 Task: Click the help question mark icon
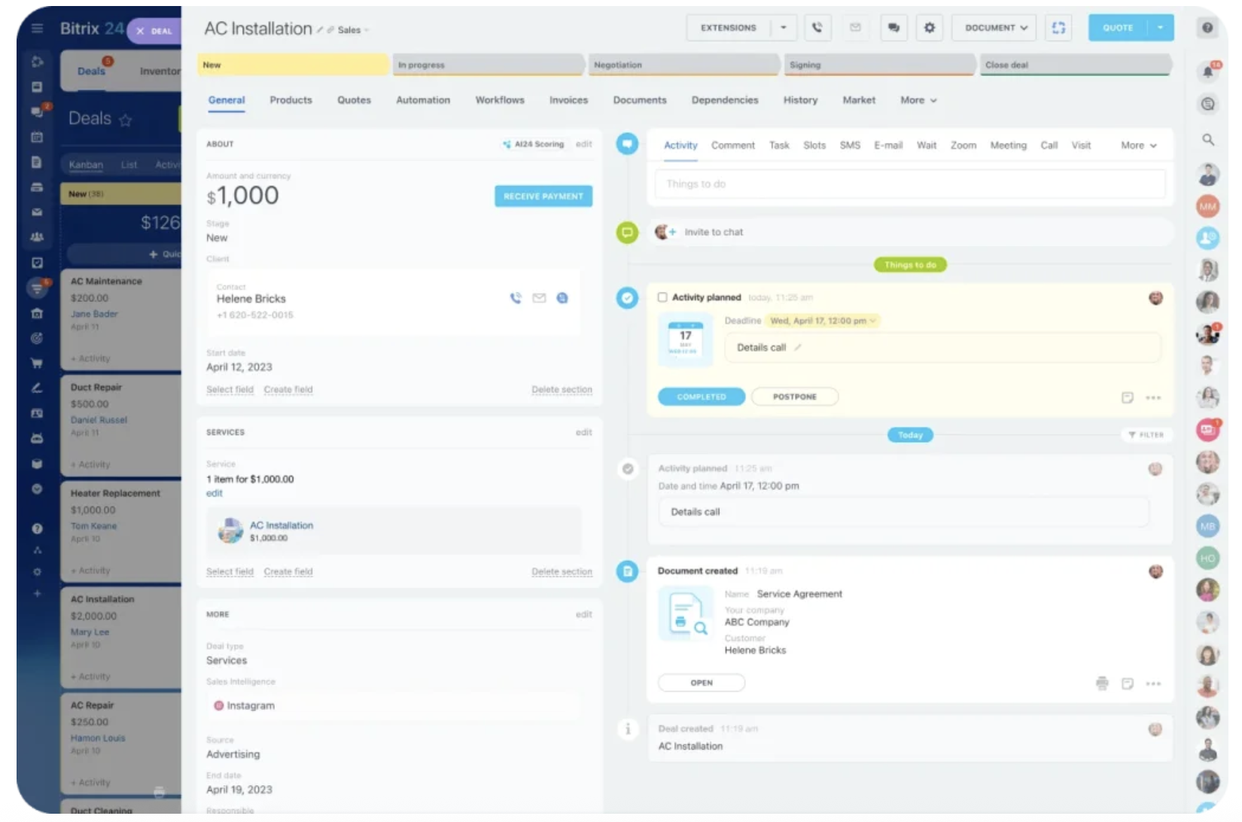pos(1207,28)
